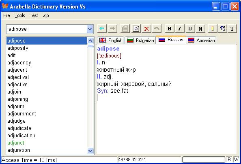Switch to the Armenian tab
Screen dimensions: 241x164
(x=201, y=40)
